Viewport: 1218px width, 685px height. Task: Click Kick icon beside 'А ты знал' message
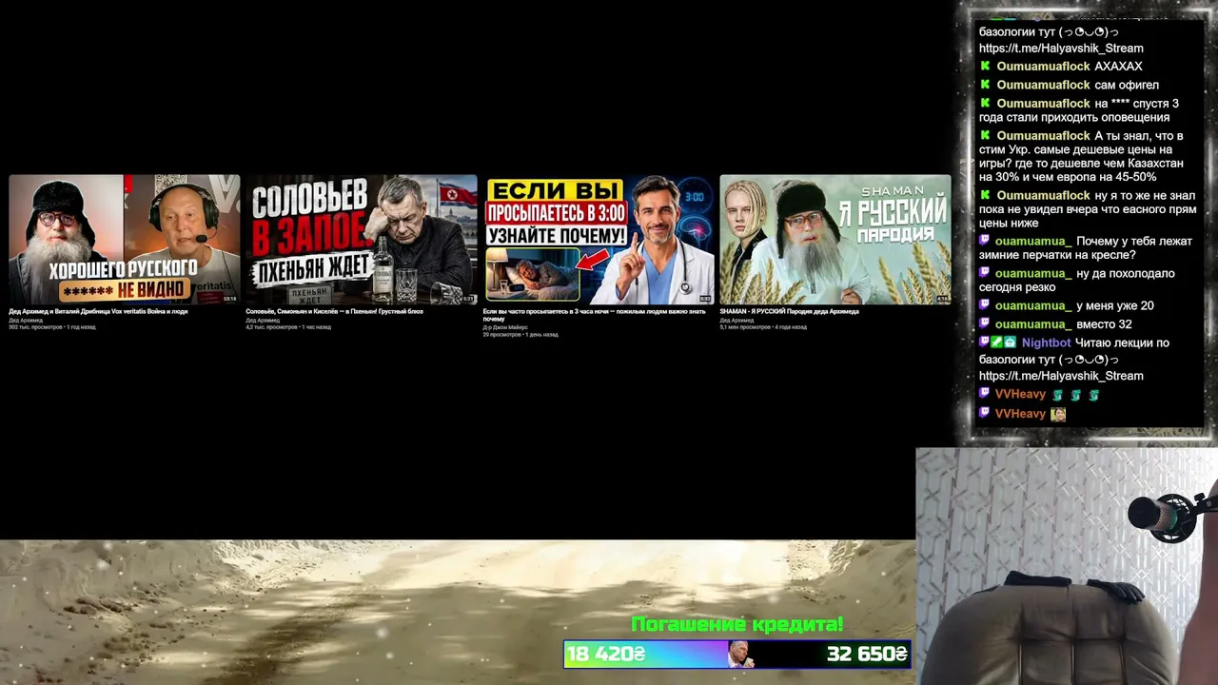[985, 136]
